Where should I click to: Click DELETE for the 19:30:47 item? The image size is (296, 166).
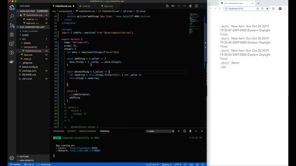[225, 26]
